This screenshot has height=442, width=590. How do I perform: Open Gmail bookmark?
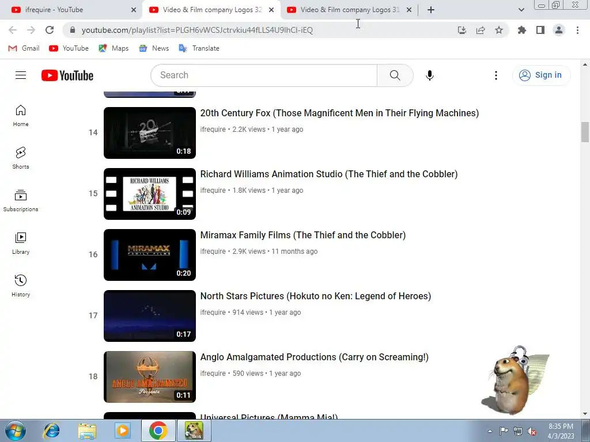[24, 48]
